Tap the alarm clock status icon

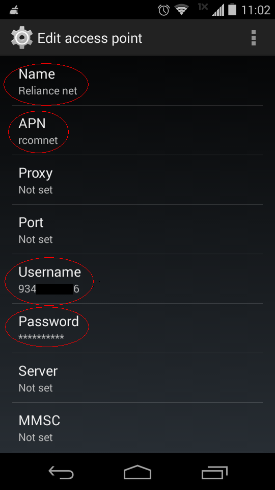[163, 10]
